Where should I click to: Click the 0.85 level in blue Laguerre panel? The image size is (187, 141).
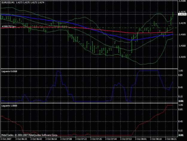point(180,75)
